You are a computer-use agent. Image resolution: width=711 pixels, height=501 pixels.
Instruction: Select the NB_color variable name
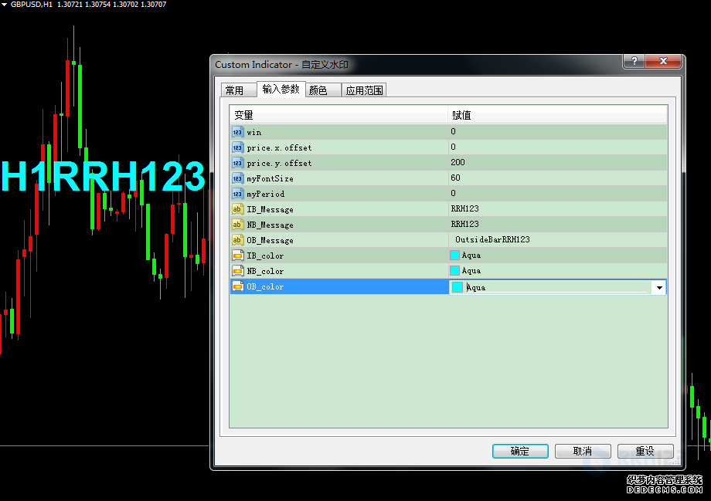265,271
